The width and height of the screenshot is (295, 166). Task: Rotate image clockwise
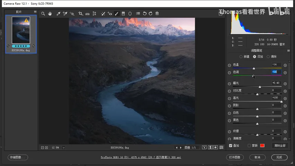coord(151,13)
